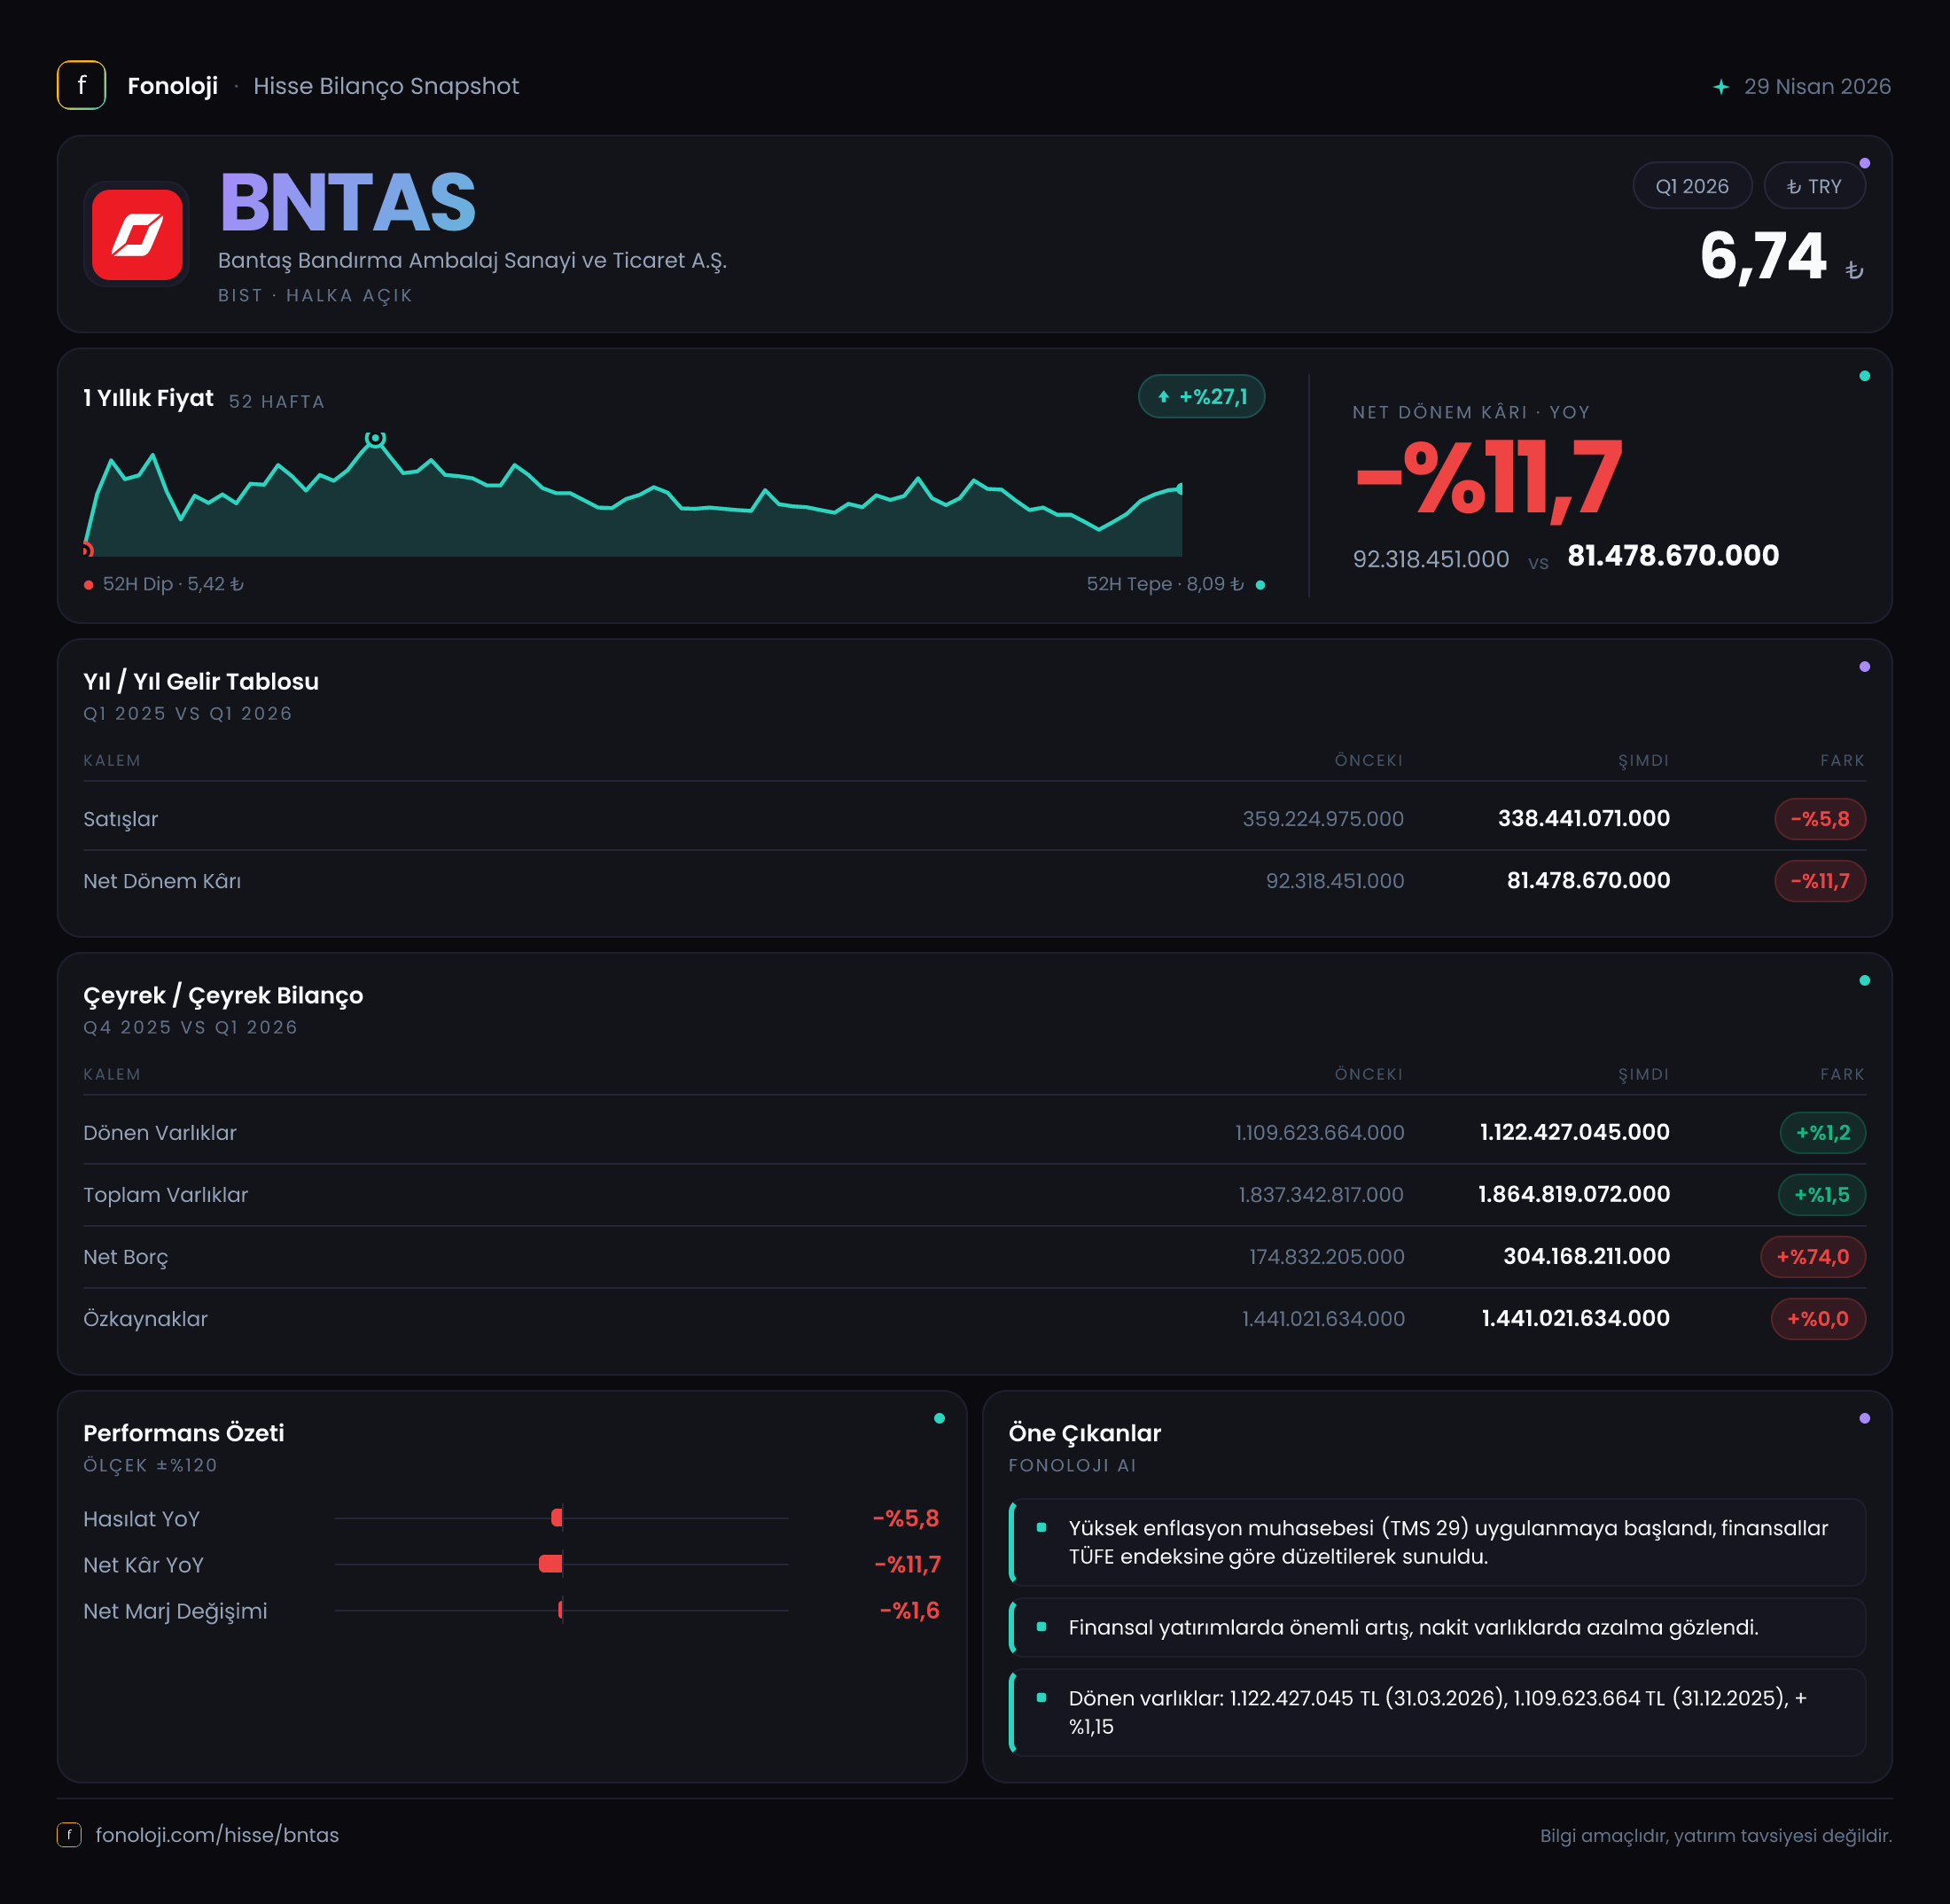Click the sparkle icon beside the date

1721,87
